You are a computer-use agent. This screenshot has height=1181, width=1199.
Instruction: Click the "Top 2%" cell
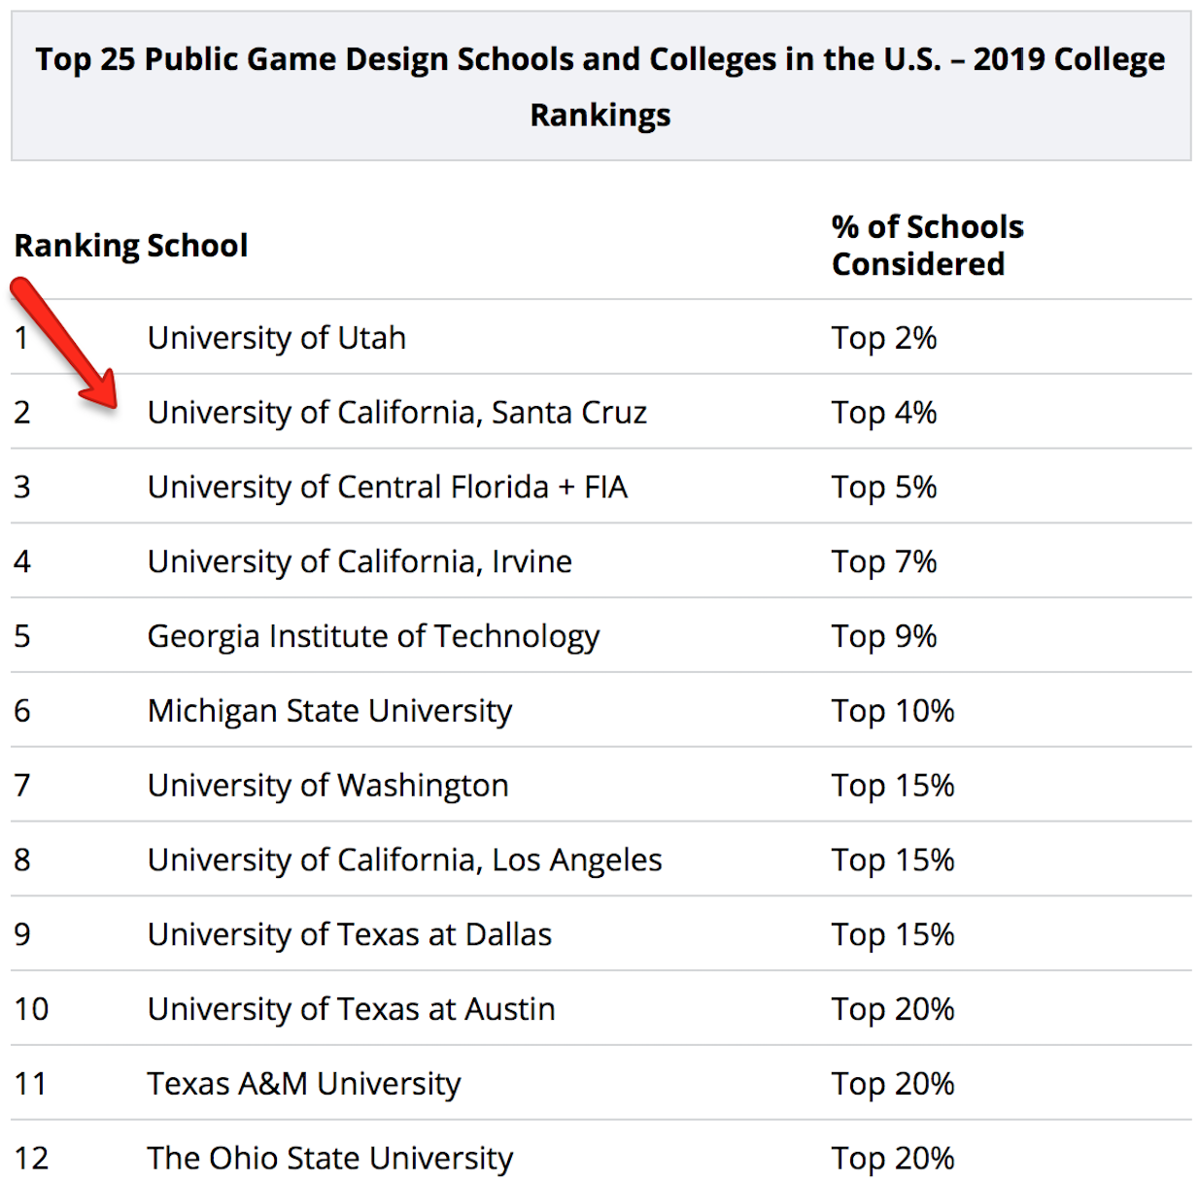pos(883,338)
